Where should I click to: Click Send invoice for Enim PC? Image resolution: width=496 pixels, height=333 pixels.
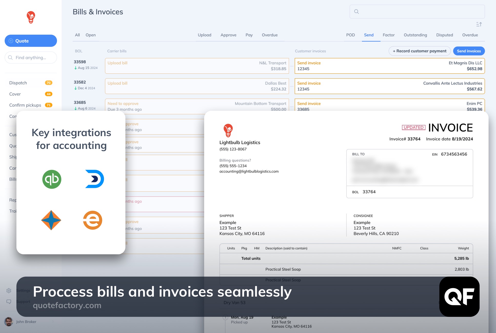point(309,104)
